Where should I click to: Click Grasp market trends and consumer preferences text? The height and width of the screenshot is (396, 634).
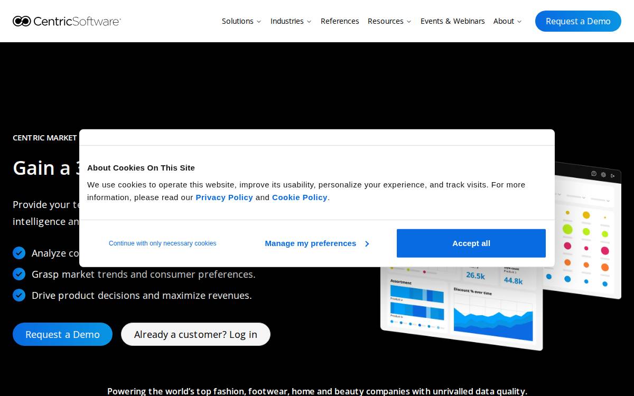click(144, 274)
